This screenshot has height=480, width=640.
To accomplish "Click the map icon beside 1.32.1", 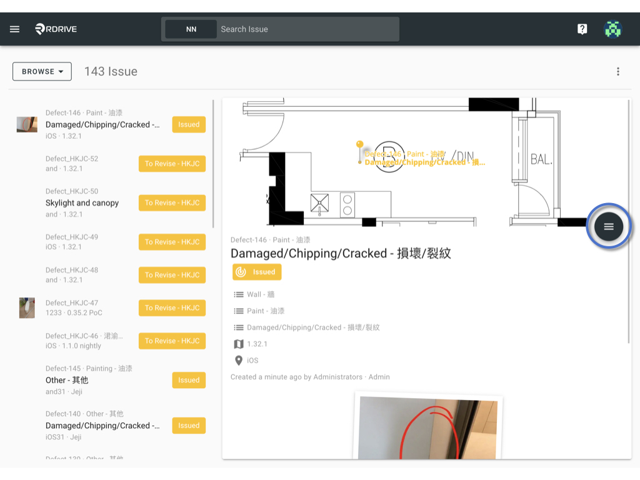I will point(239,344).
